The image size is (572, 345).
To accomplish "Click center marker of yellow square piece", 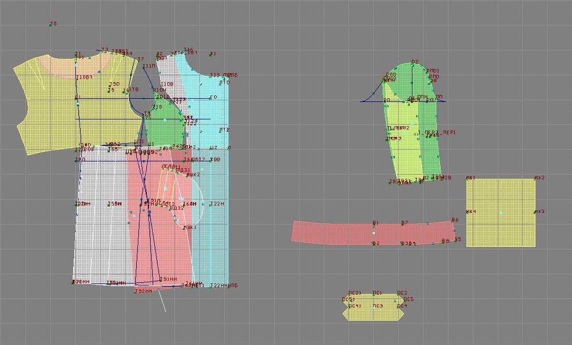I will (500, 213).
